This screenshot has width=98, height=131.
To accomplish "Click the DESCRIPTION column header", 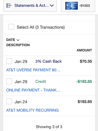I will click(x=18, y=45).
